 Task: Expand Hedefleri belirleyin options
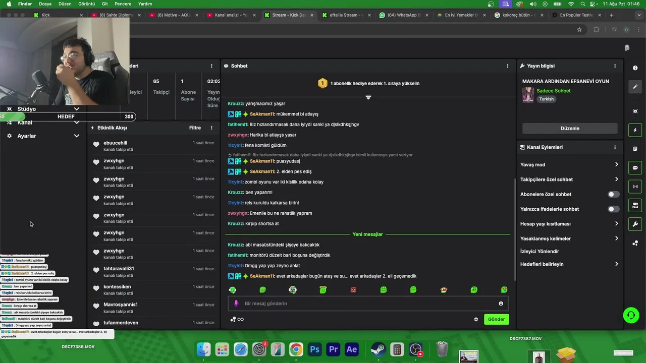(569, 264)
